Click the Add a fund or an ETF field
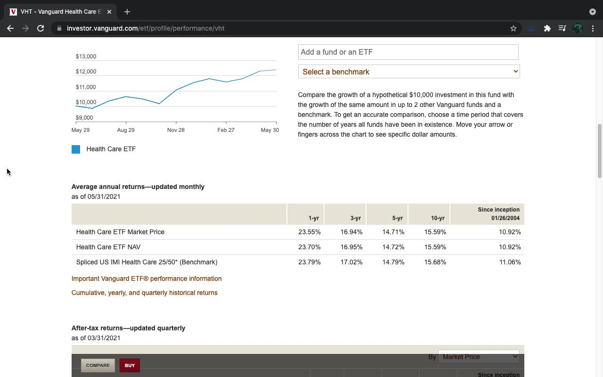The image size is (603, 377). pos(408,52)
